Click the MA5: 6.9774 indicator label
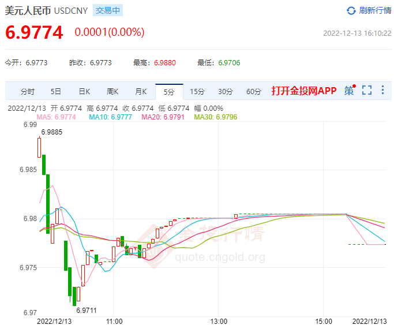Image resolution: width=394 pixels, height=325 pixels. tap(56, 117)
